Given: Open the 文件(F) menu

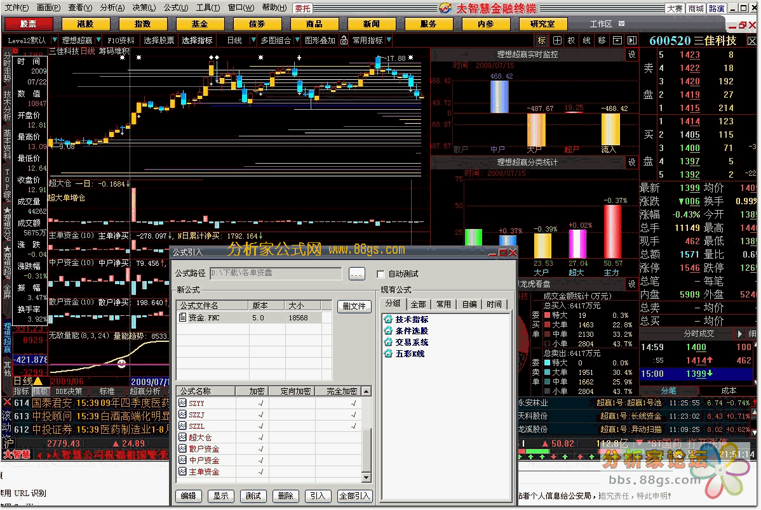Looking at the screenshot, I should click(x=17, y=8).
